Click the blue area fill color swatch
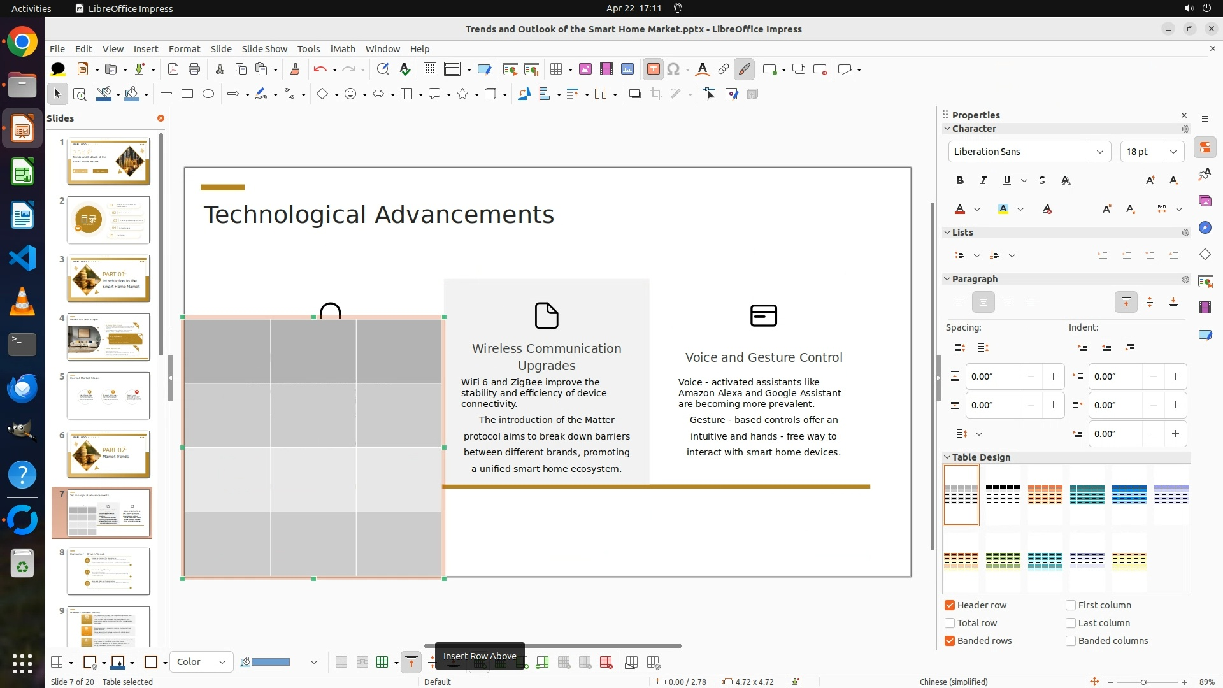This screenshot has height=688, width=1223. 271,662
